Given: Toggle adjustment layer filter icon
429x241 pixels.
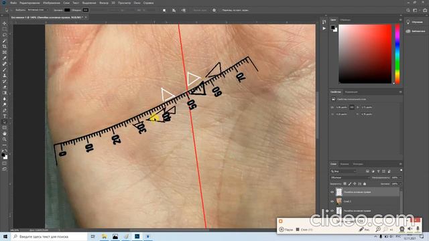Looking at the screenshot, I should point(373,171).
